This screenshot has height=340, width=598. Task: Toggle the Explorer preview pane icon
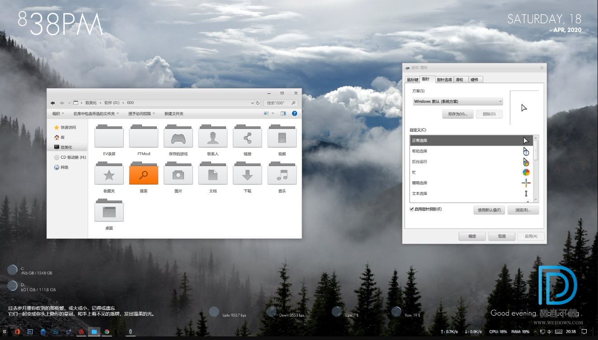[283, 113]
